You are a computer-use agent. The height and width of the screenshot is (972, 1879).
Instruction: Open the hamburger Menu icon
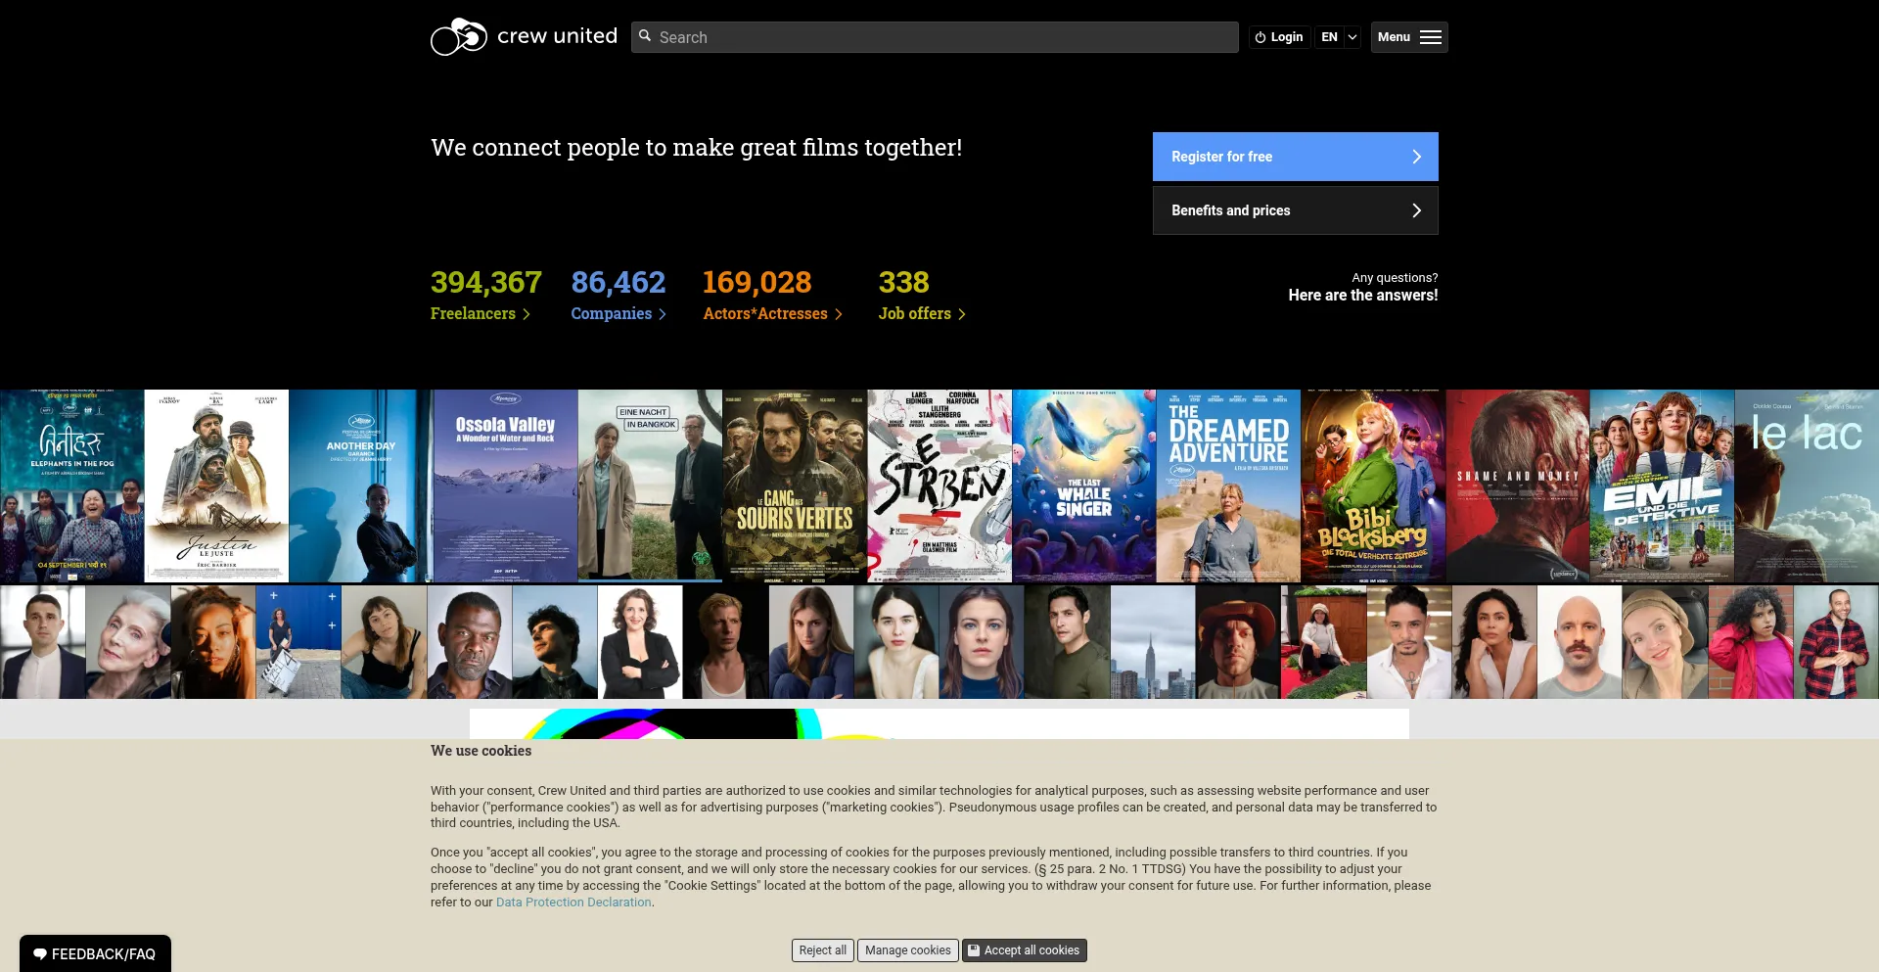pos(1431,37)
